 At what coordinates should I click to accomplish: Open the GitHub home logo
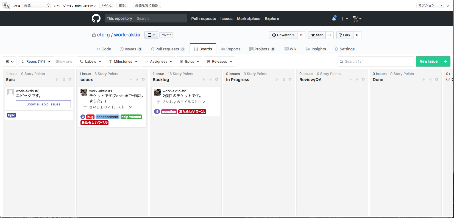(x=96, y=19)
